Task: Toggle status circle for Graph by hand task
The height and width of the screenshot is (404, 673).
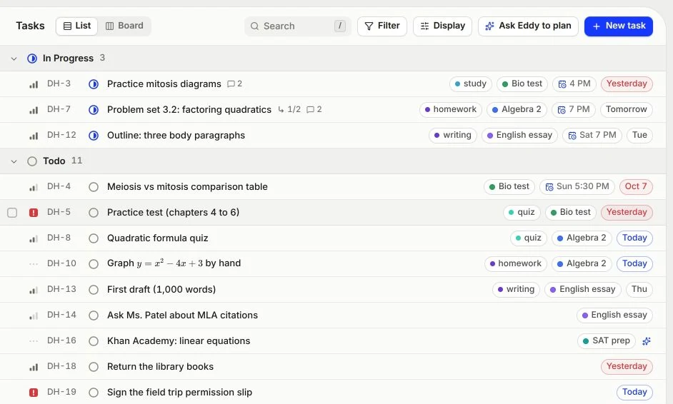Action: 94,264
